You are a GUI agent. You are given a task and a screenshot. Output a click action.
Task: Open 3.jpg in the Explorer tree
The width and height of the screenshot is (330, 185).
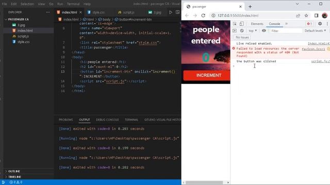21,25
